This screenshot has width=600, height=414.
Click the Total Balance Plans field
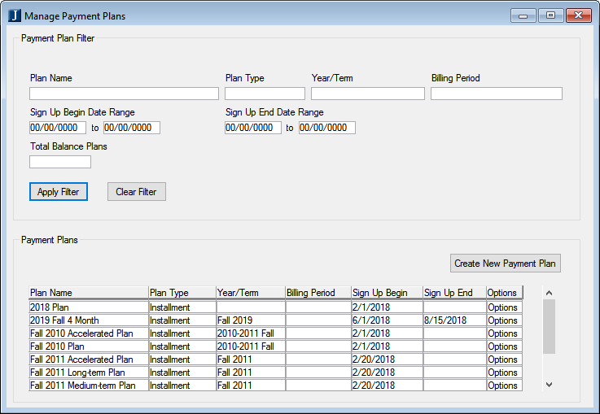coord(60,162)
